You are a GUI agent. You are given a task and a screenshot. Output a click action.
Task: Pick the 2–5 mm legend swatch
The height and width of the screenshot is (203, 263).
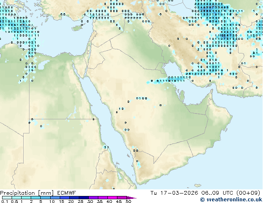36,198
